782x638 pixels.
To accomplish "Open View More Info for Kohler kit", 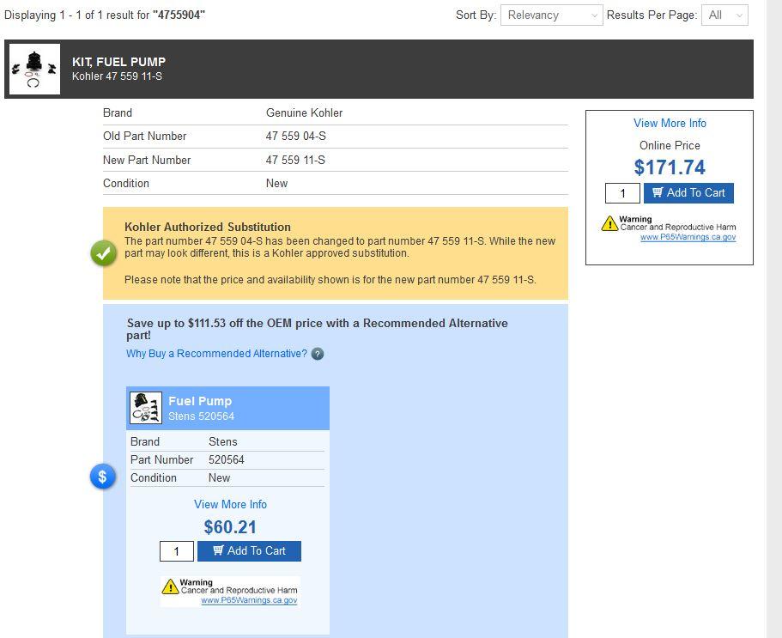I will tap(670, 123).
